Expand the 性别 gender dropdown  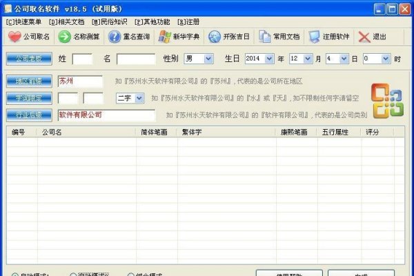pyautogui.click(x=208, y=59)
